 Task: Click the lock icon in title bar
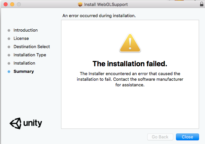(x=202, y=5)
